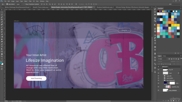Enable Show Transform Controls checkbox

pos(24,4)
